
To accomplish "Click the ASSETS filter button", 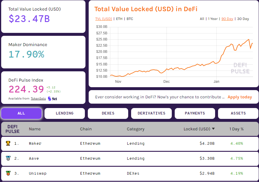I will pyautogui.click(x=238, y=113).
